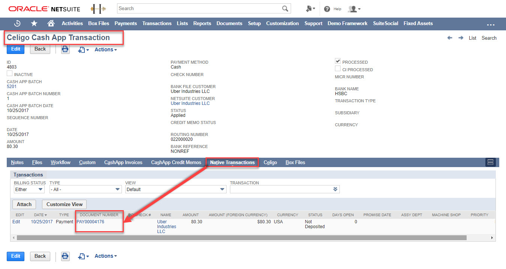Image resolution: width=506 pixels, height=269 pixels.
Task: Expand the Transaction field double arrow
Action: 335,189
